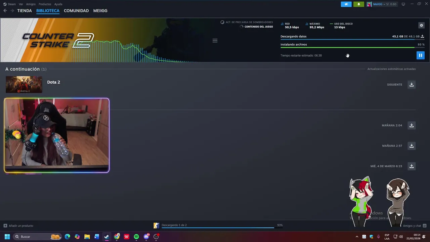Screen dimensions: 430x242
Task: Click the download icon for Mié, 4 de marzo
Action: tap(412, 166)
